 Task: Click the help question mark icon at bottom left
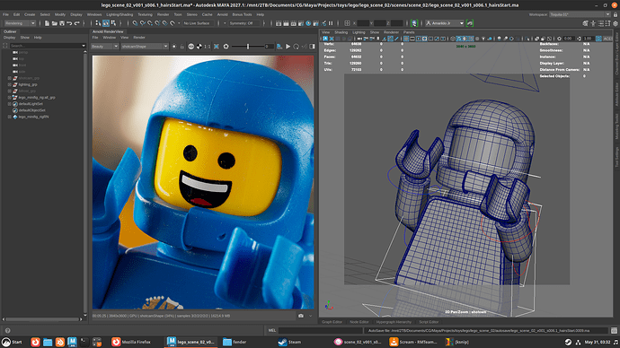click(7, 331)
